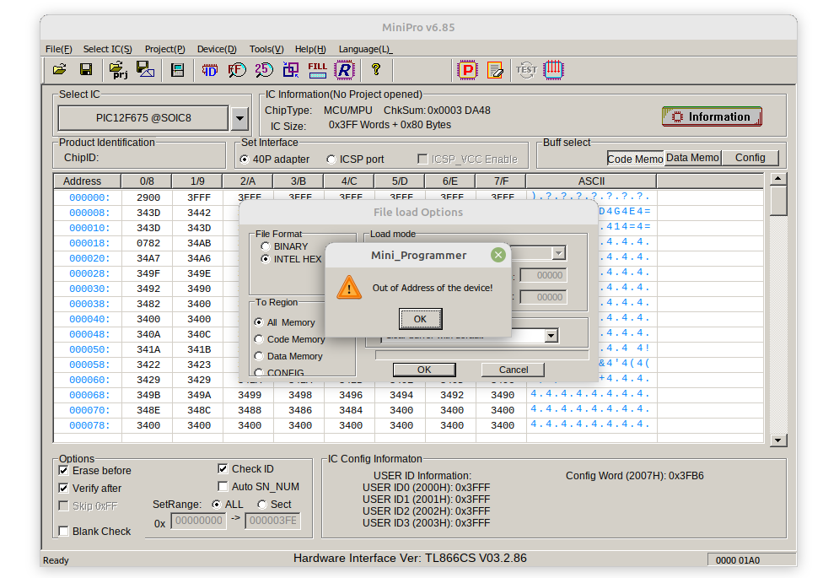The height and width of the screenshot is (578, 823).
Task: Choose All Memory region
Action: pos(285,322)
